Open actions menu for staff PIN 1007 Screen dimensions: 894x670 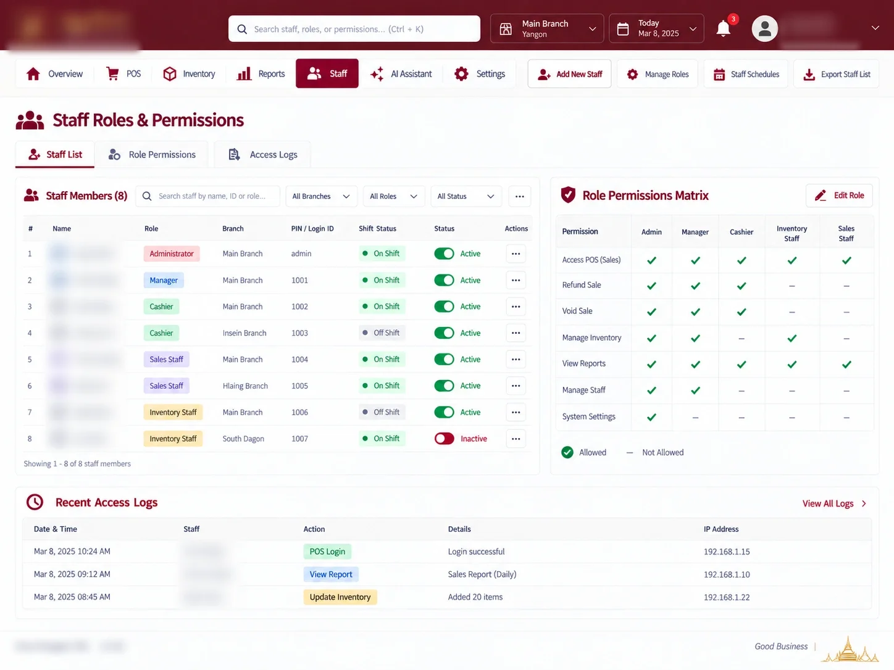pyautogui.click(x=516, y=439)
